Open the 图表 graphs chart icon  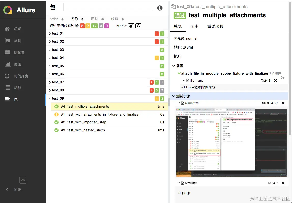tap(7, 64)
